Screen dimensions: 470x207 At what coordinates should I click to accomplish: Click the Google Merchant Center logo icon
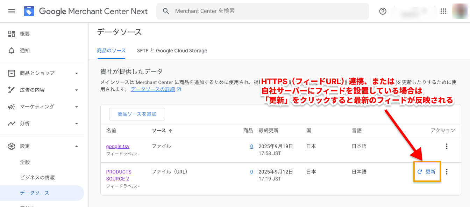29,11
